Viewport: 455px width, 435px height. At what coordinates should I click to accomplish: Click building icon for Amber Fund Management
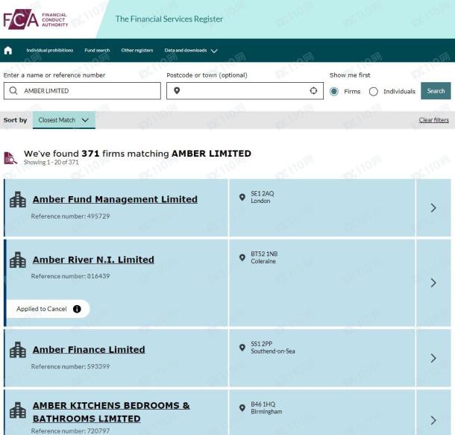[18, 199]
